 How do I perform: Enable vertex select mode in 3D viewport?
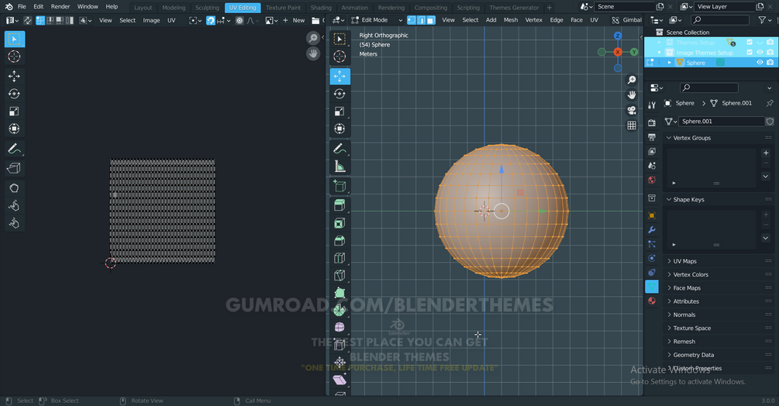(x=412, y=20)
